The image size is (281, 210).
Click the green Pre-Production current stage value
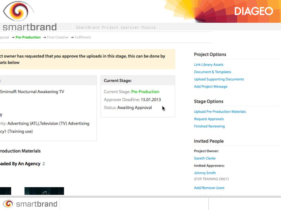pyautogui.click(x=145, y=92)
